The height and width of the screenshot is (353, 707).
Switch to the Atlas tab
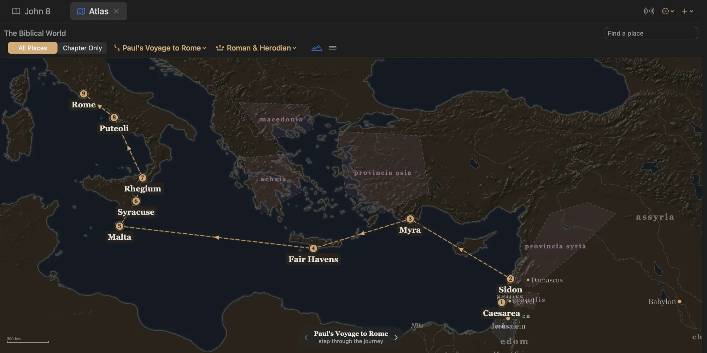98,11
